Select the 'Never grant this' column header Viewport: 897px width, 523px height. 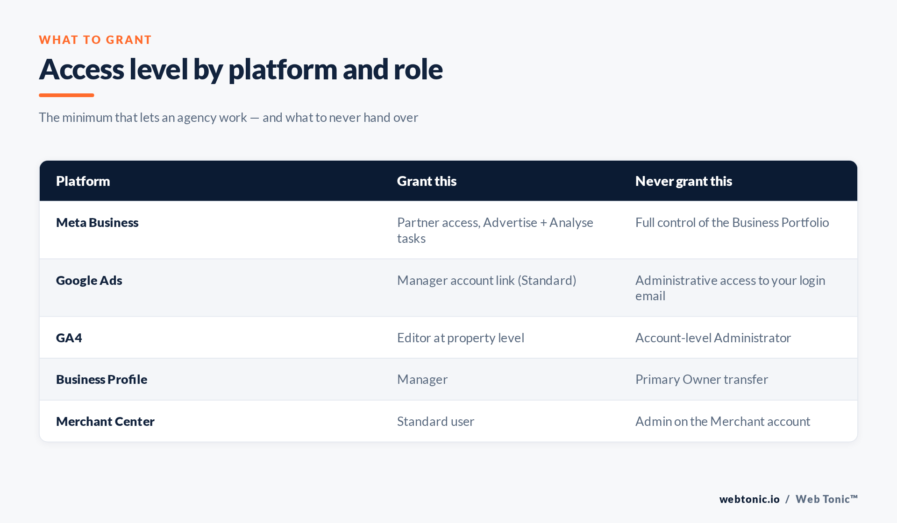pyautogui.click(x=683, y=181)
